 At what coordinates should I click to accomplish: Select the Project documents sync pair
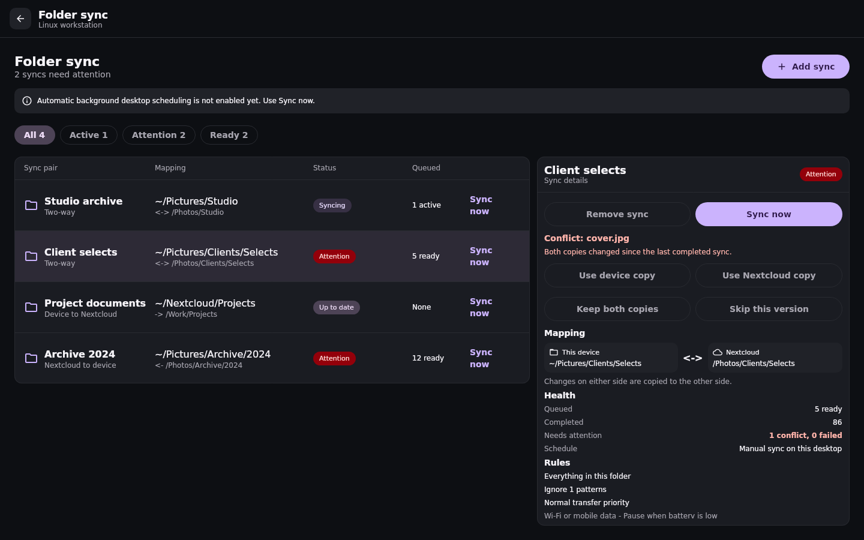pyautogui.click(x=272, y=307)
